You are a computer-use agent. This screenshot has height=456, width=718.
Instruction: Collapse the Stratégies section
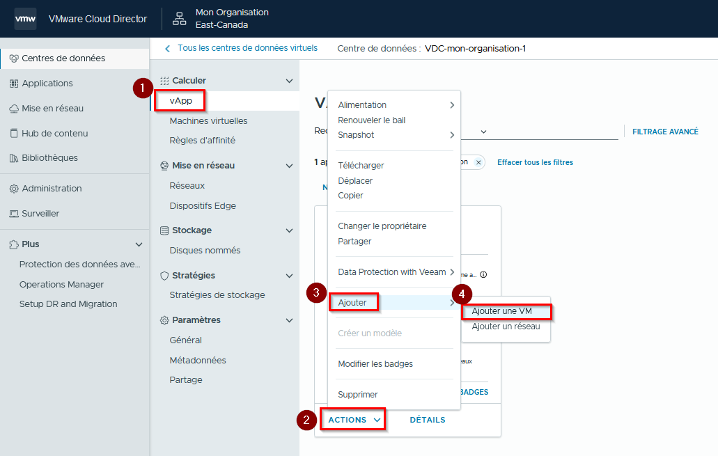click(290, 276)
